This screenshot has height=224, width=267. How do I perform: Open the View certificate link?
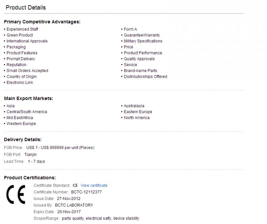tap(94, 185)
